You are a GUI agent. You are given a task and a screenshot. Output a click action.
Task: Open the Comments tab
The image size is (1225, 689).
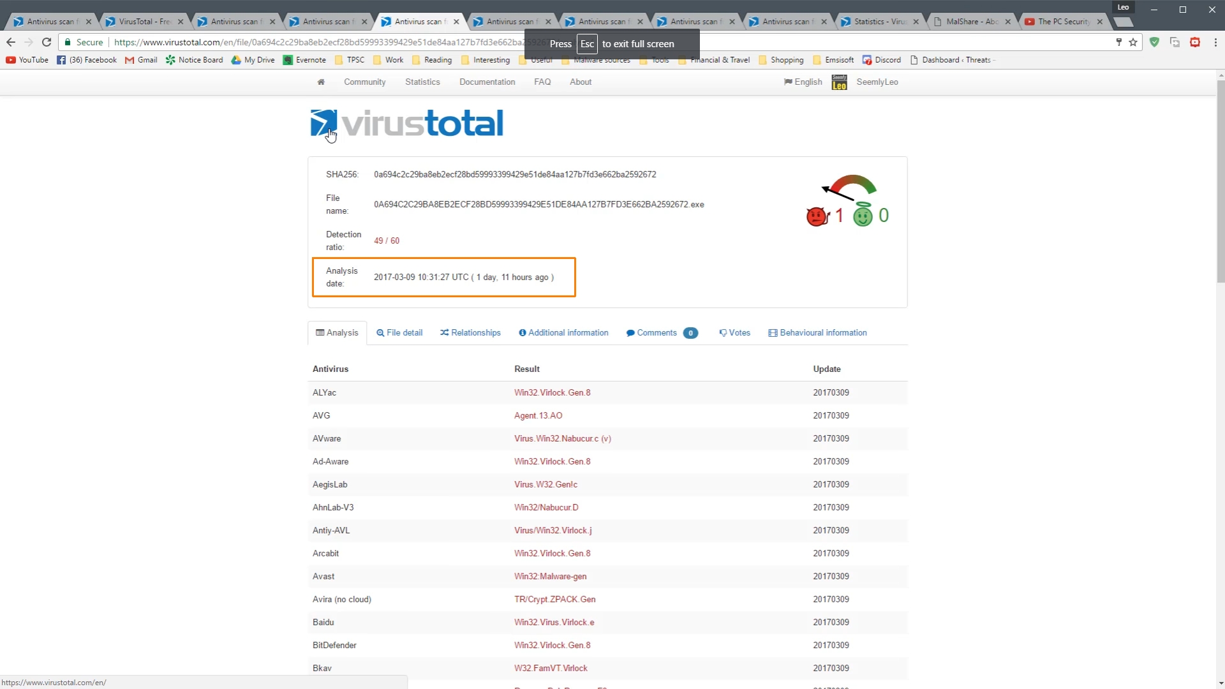tap(657, 333)
